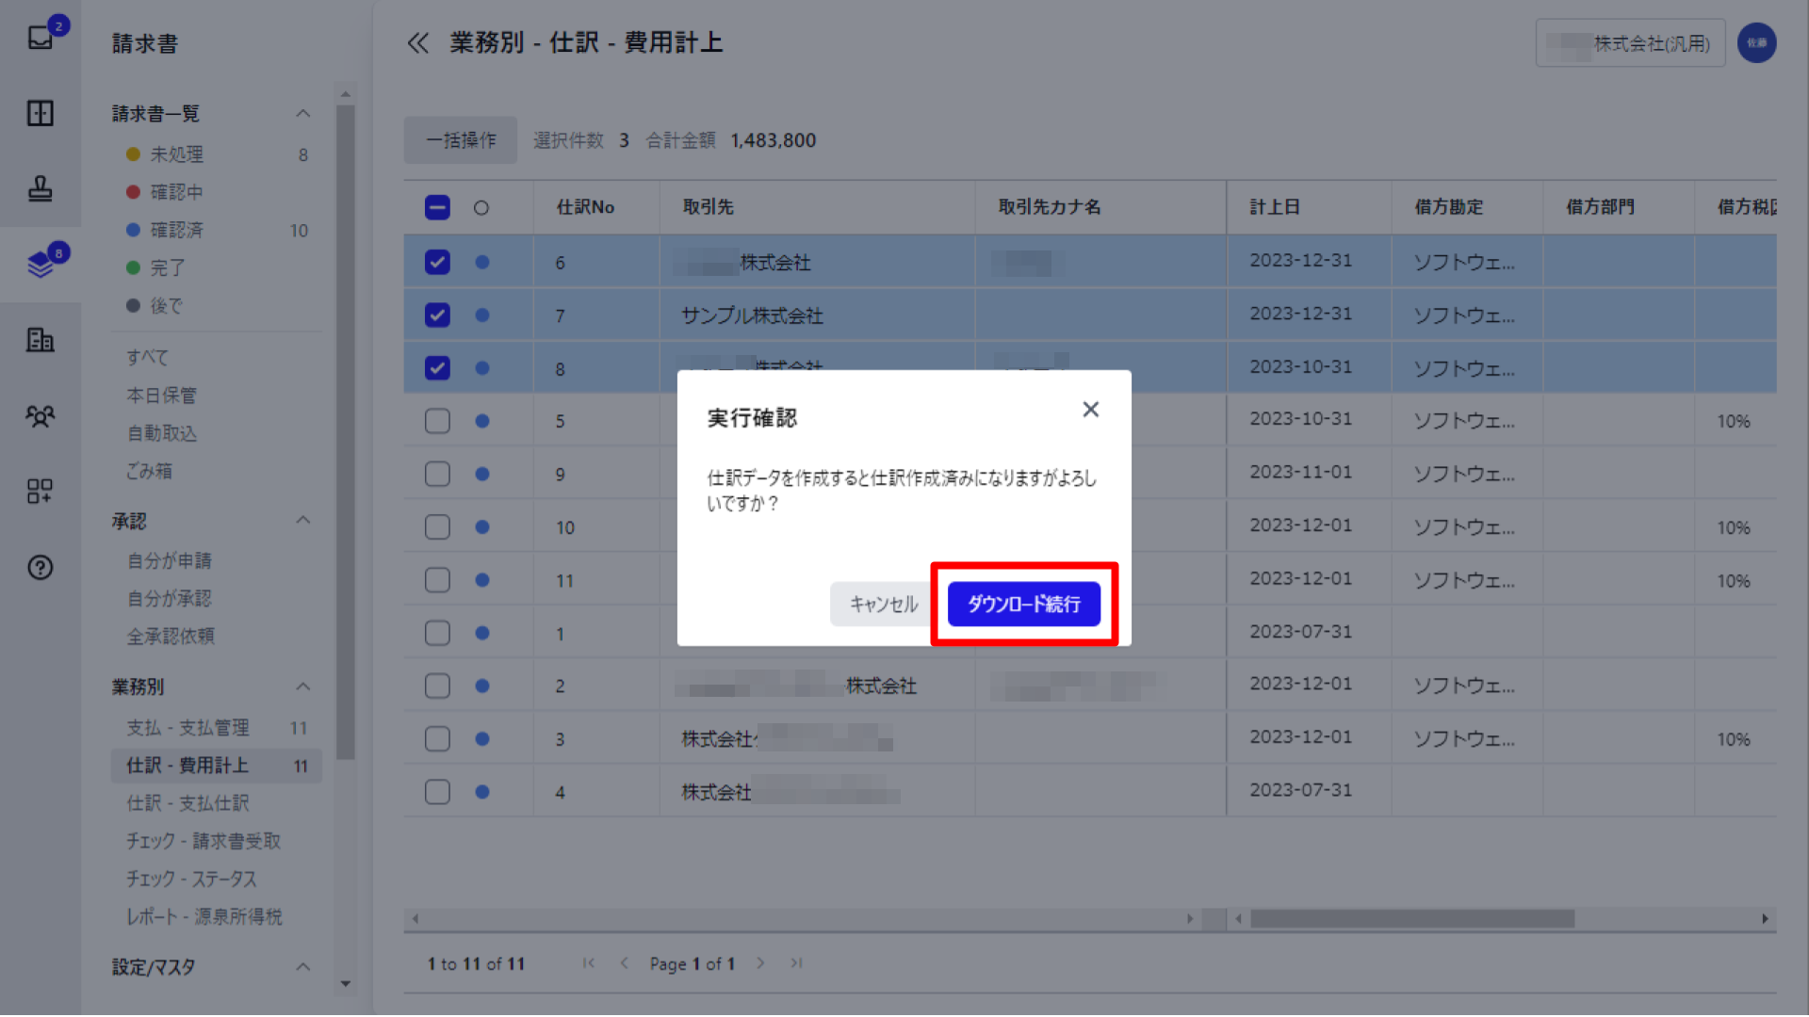Click the ダウンロード続行 button

(1024, 604)
